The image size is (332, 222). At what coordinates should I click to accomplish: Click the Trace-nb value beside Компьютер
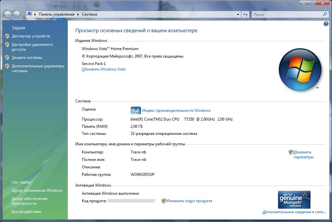[x=138, y=152]
